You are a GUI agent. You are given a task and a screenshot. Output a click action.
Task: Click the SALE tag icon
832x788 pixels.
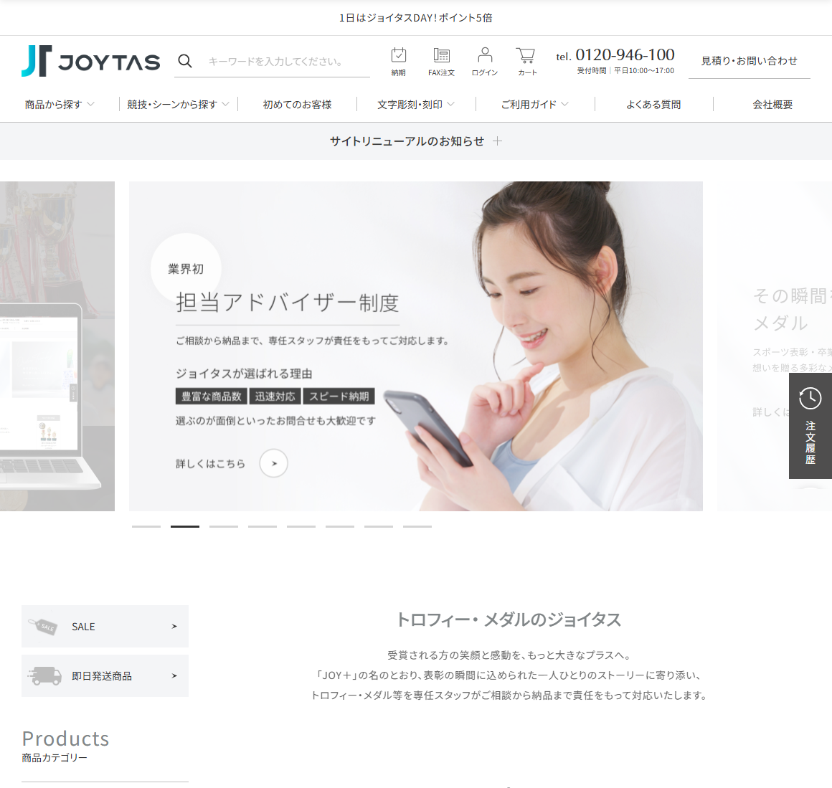pyautogui.click(x=43, y=626)
